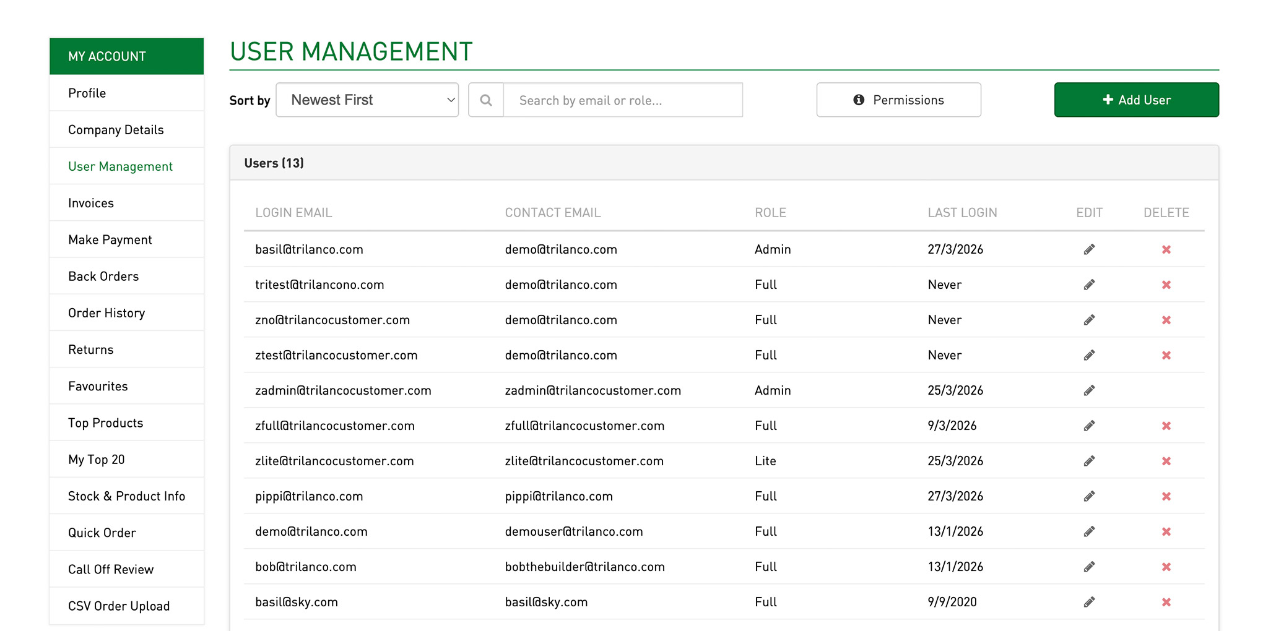This screenshot has width=1263, height=631.
Task: Go to Order History
Action: [x=106, y=312]
